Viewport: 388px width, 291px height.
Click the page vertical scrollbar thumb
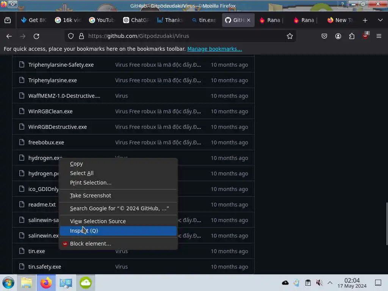387,224
